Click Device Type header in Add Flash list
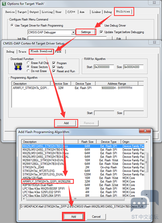This screenshot has width=162, height=223. 109,142
